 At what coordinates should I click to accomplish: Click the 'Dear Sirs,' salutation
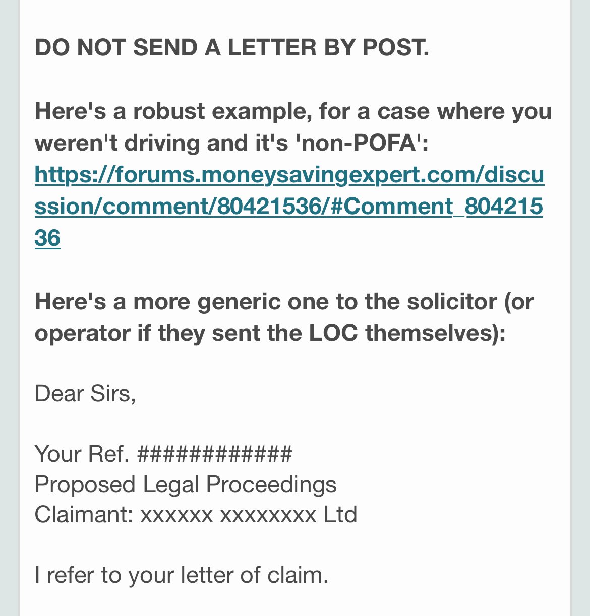tap(85, 394)
